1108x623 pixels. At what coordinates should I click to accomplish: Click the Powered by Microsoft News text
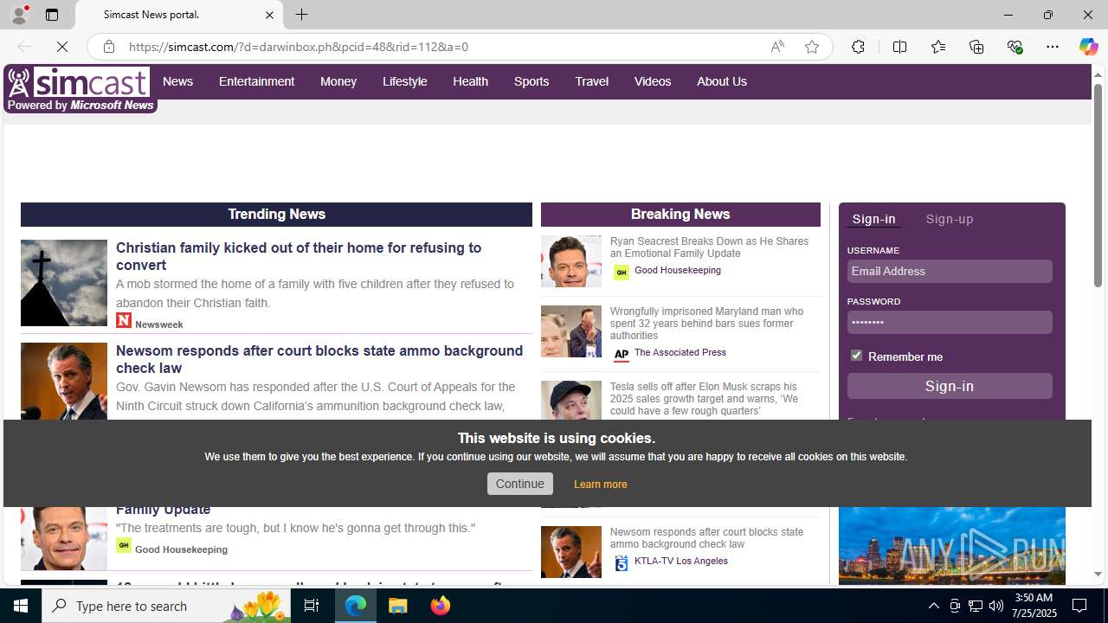click(x=81, y=106)
